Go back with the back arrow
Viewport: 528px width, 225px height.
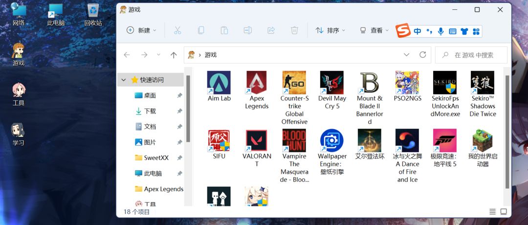(x=127, y=55)
